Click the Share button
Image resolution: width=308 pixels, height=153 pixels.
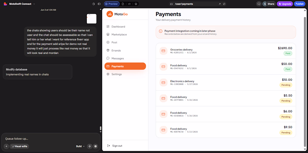point(271,4)
